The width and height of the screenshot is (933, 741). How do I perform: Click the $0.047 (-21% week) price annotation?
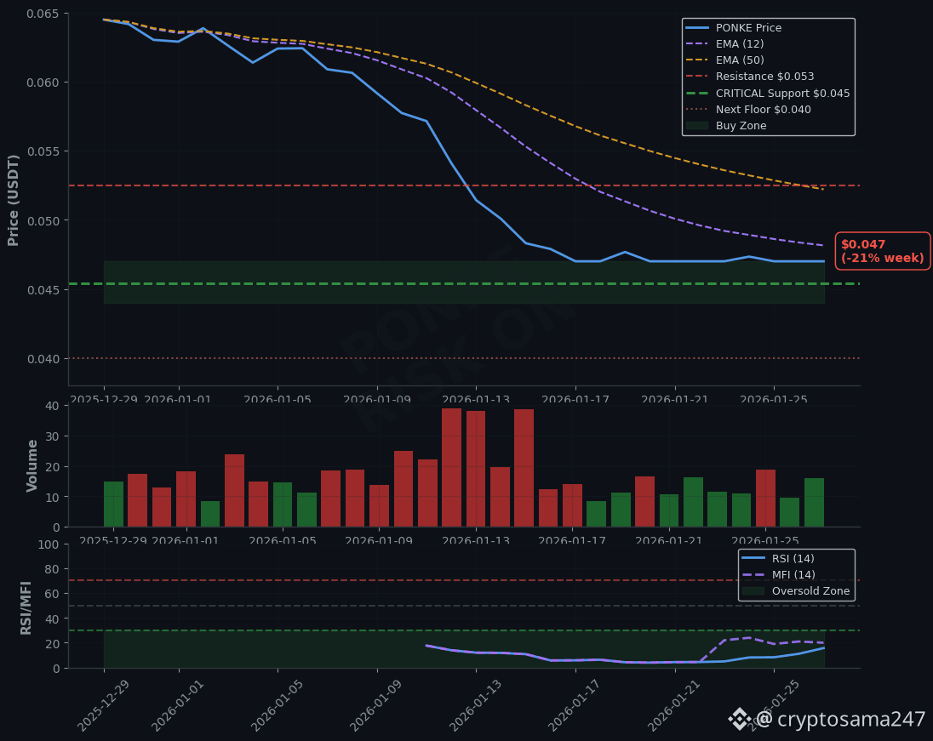tap(883, 251)
